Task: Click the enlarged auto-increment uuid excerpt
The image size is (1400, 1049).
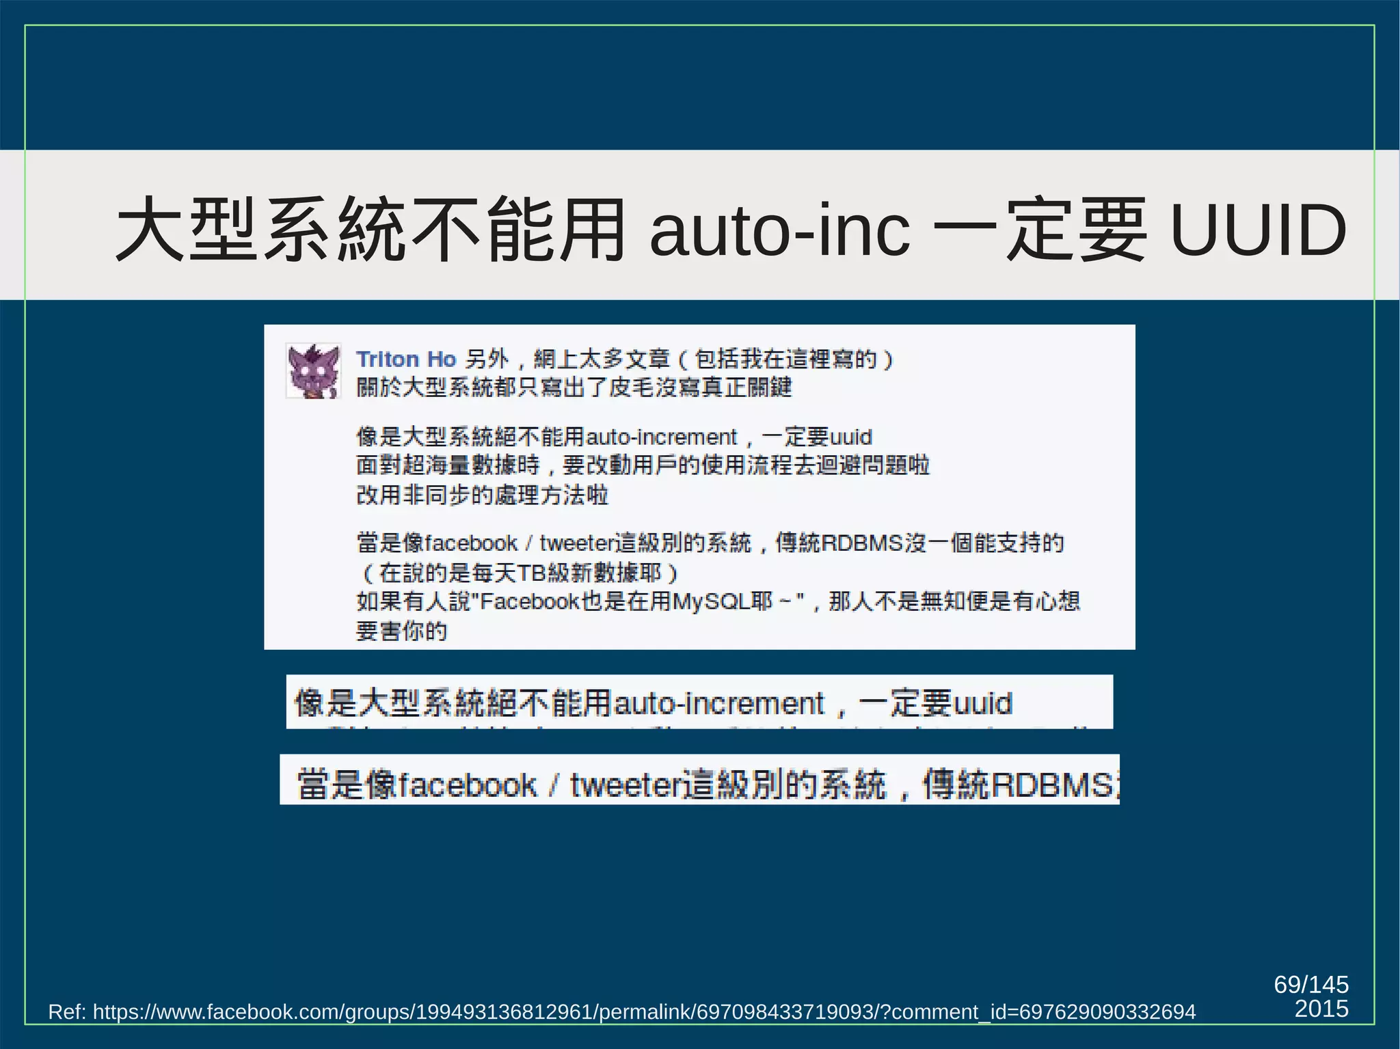Action: (x=699, y=702)
